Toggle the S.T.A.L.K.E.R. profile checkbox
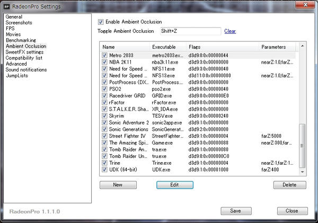Image resolution: width=318 pixels, height=223 pixels. [x=104, y=109]
